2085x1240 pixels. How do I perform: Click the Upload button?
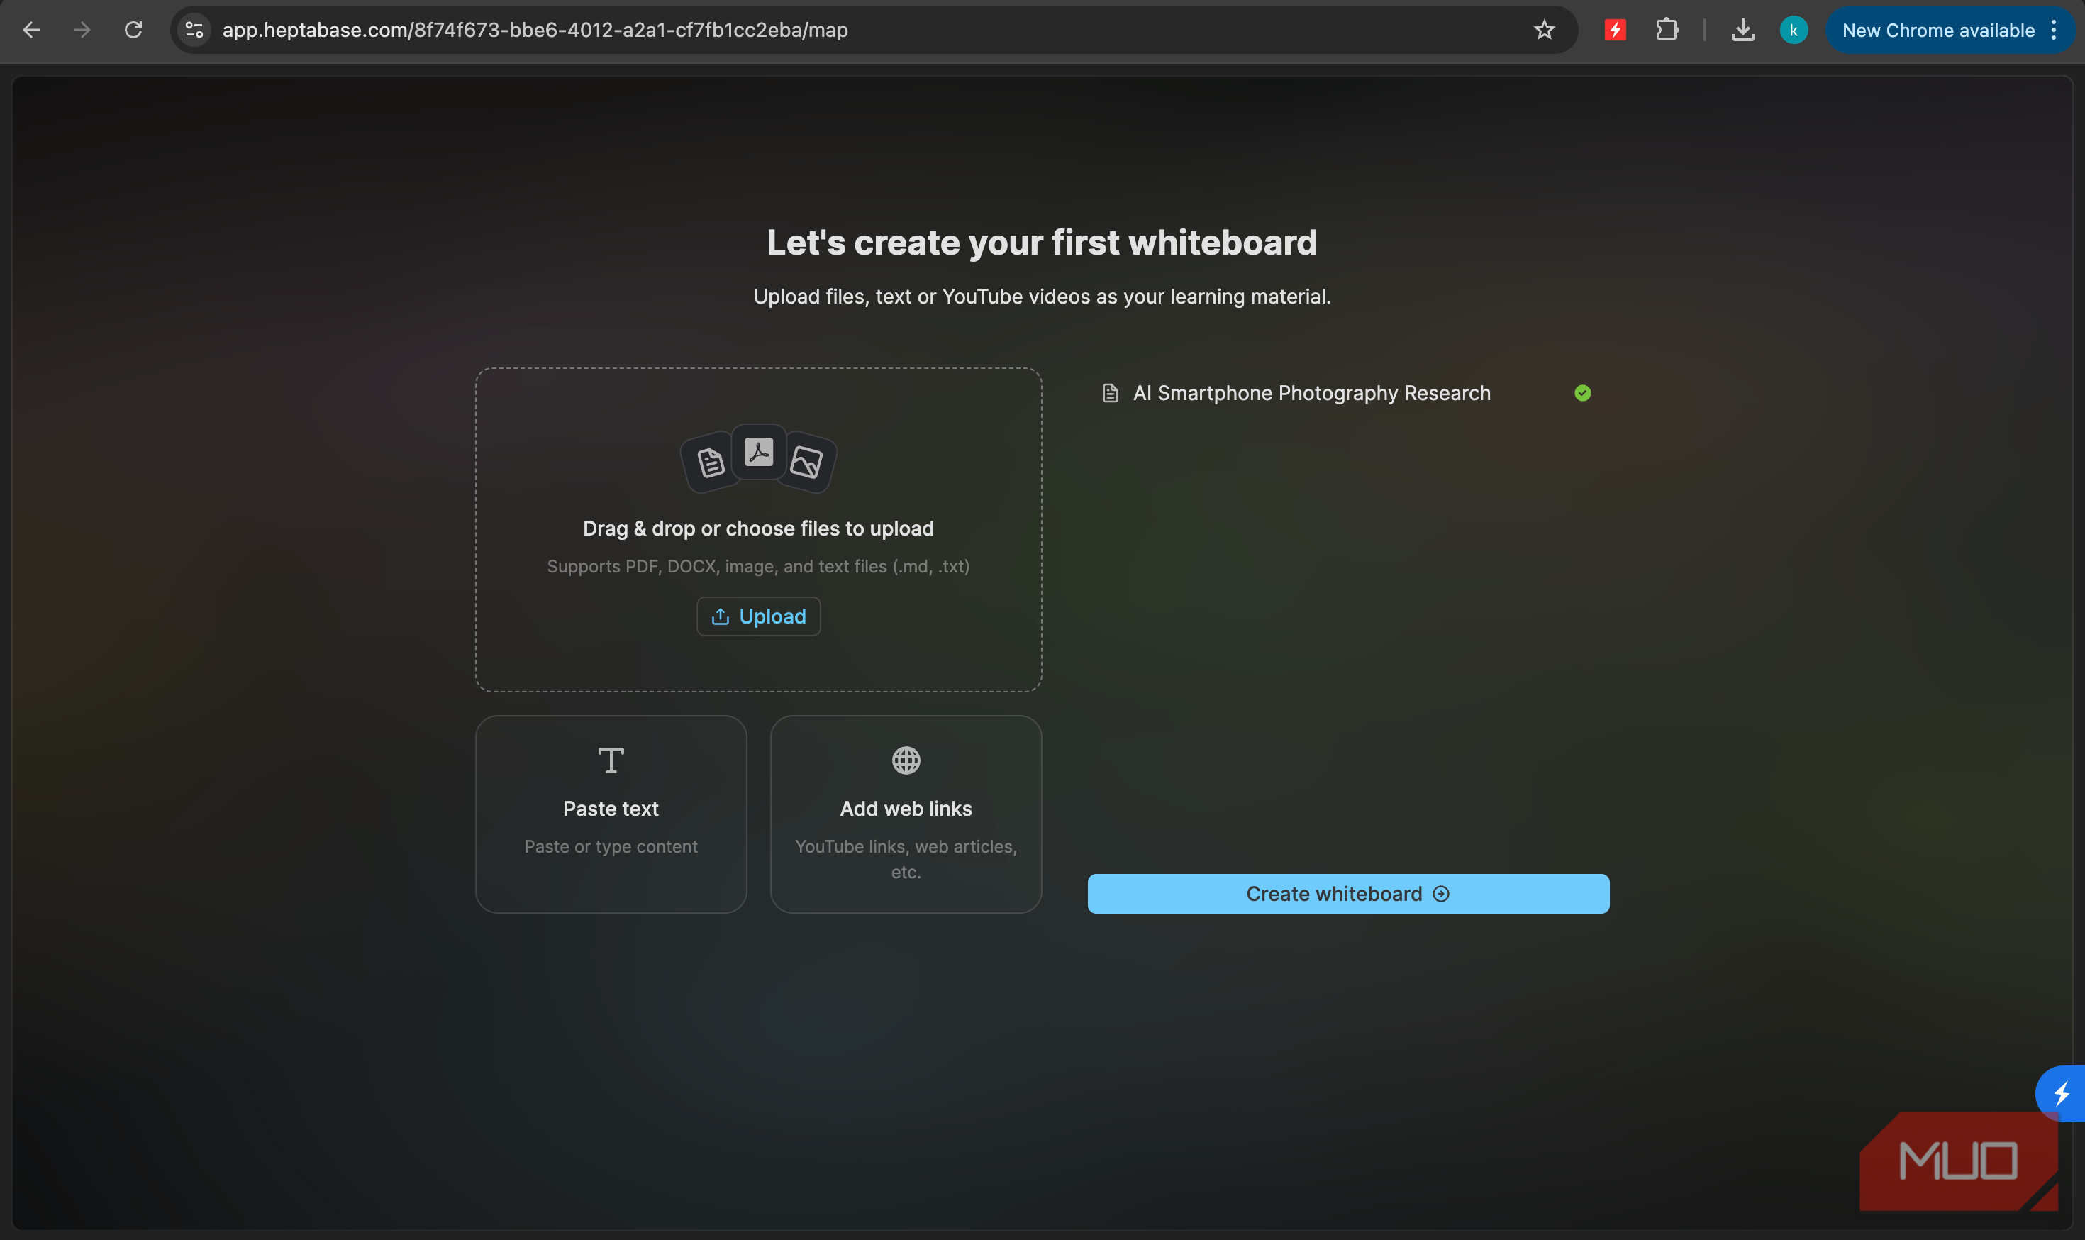click(759, 616)
